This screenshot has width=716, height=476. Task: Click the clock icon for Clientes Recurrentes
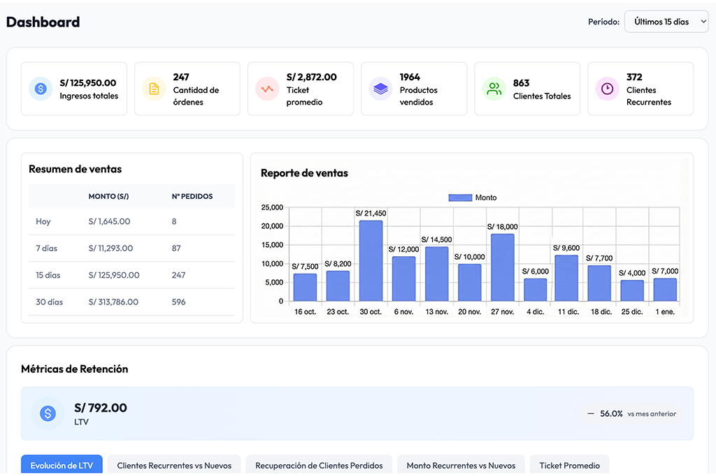607,89
